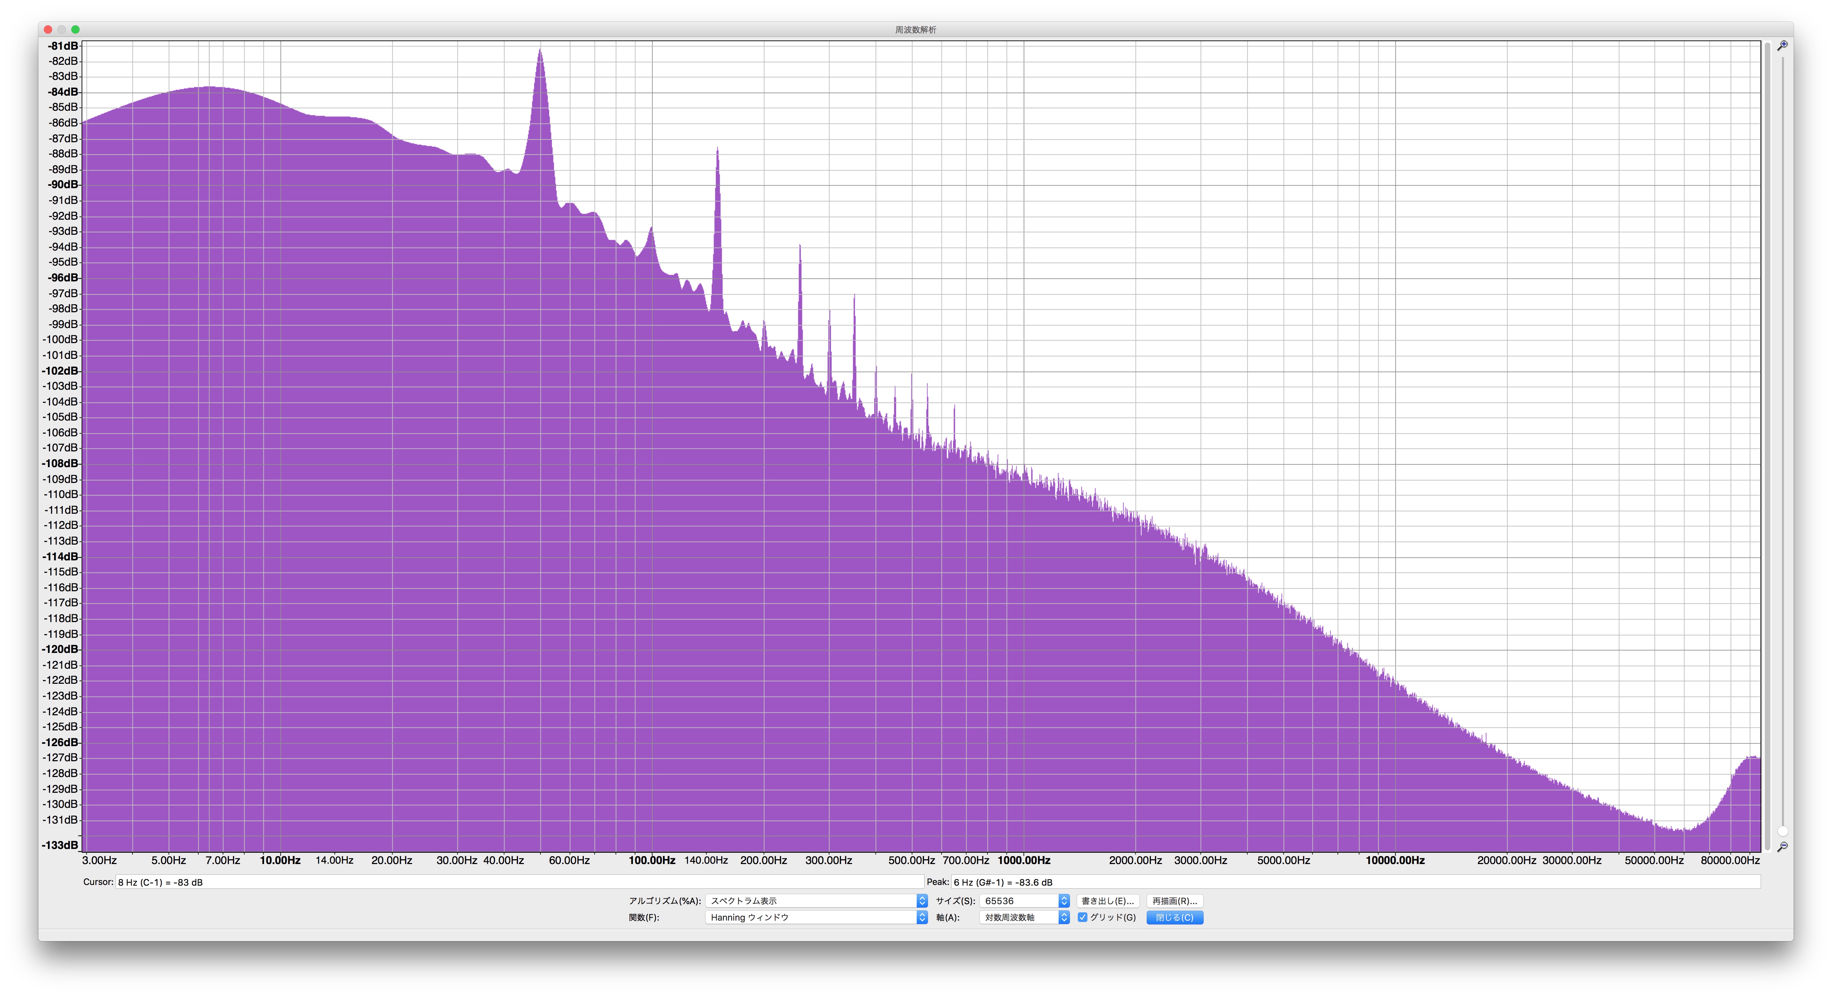Click the 周波数解析 window title
This screenshot has width=1832, height=996.
click(x=916, y=30)
